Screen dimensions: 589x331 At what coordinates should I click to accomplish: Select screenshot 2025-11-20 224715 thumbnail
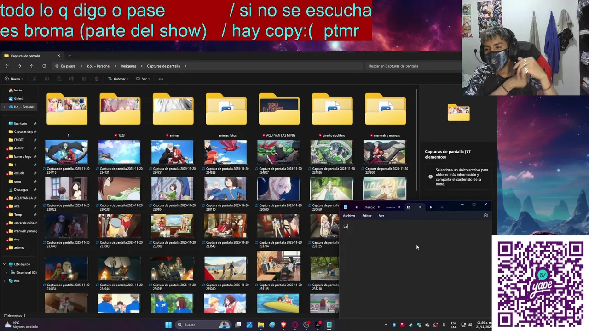coord(66,152)
